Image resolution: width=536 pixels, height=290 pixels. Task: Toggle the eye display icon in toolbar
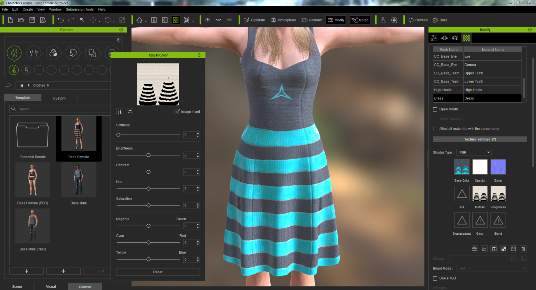[x=208, y=20]
